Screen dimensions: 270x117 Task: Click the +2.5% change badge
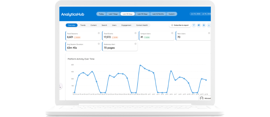click(147, 37)
